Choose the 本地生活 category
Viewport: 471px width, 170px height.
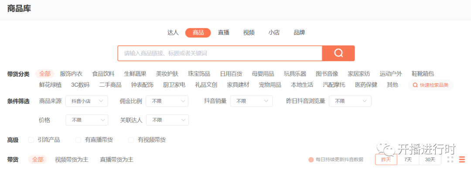pyautogui.click(x=302, y=85)
